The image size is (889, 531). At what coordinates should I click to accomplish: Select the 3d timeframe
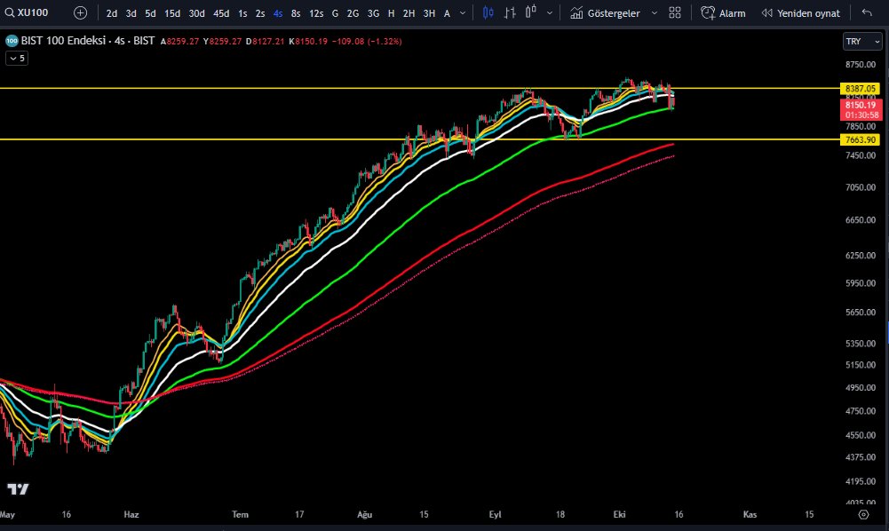[131, 13]
